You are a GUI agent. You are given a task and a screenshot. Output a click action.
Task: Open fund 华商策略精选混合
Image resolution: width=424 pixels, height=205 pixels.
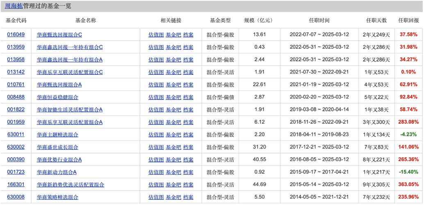click(x=57, y=197)
